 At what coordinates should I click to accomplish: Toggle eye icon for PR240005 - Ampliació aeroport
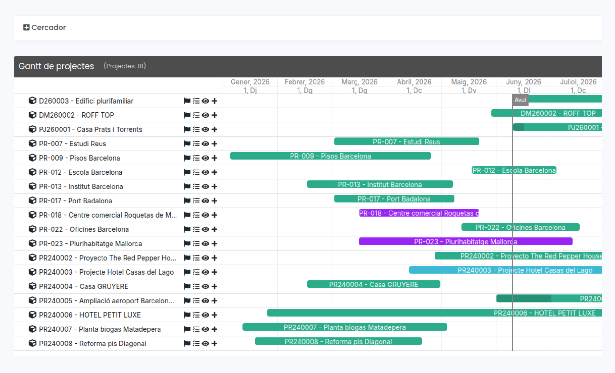coord(205,301)
